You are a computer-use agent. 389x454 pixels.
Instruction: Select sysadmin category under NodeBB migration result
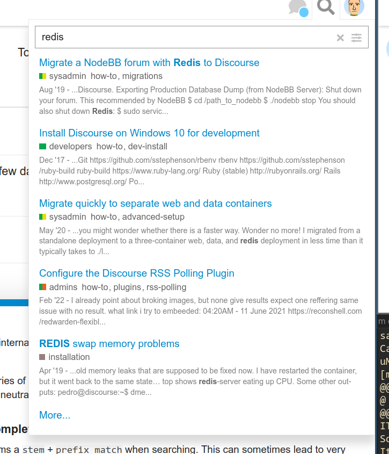coord(68,76)
